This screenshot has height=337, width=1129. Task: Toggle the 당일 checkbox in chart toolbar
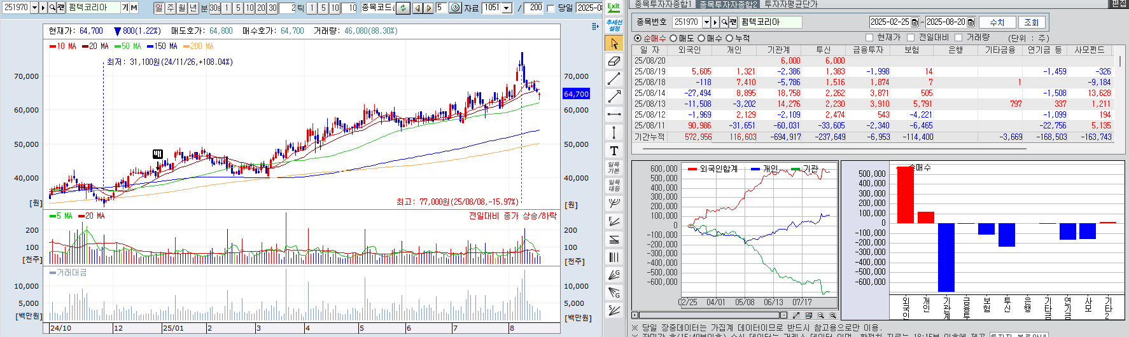(550, 8)
